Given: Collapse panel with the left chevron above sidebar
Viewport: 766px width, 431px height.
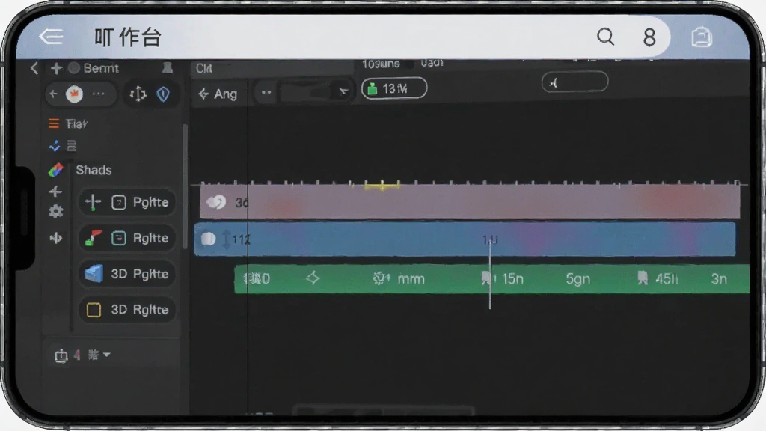Looking at the screenshot, I should (34, 68).
